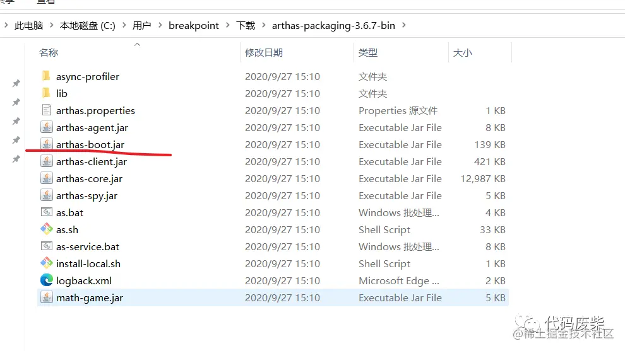625x351 pixels.
Task: Click the 33 KB size cell
Action: coord(492,229)
